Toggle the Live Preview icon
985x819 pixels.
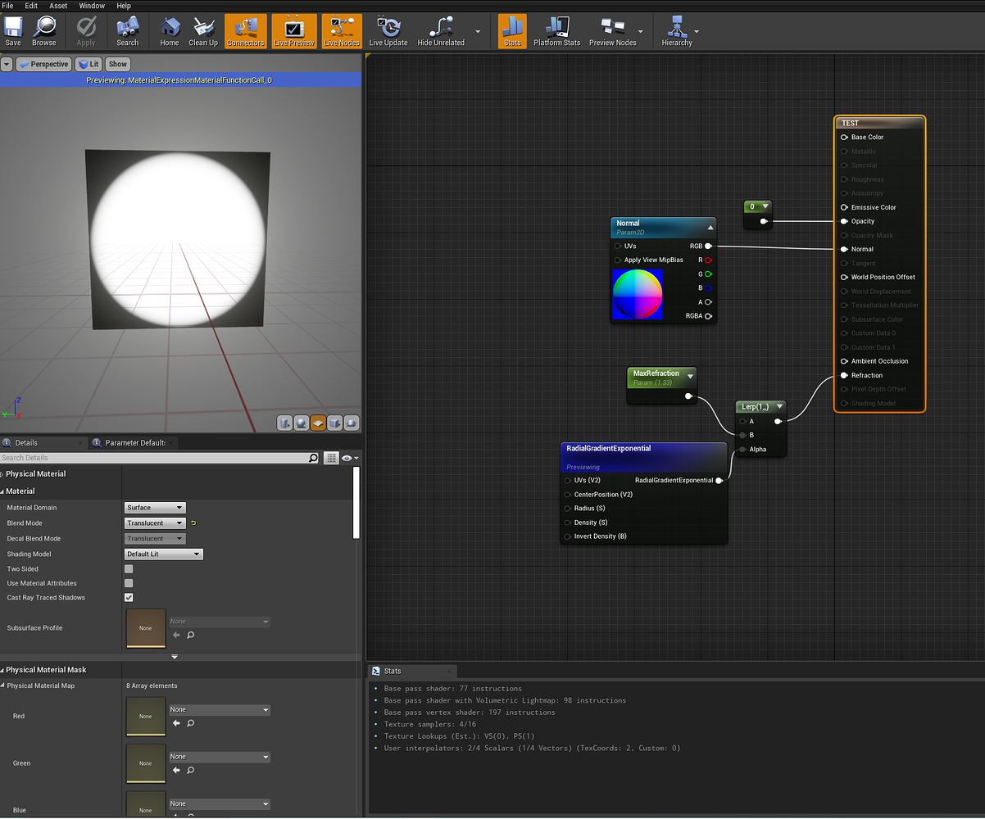point(293,31)
